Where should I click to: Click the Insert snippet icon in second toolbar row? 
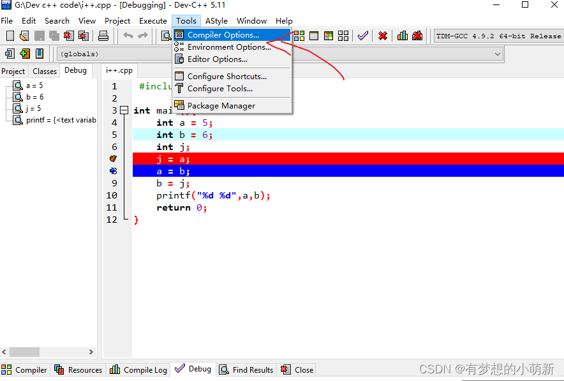10,54
